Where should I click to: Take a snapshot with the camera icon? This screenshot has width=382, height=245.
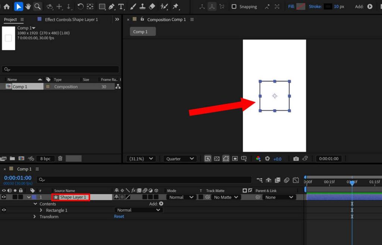296,159
